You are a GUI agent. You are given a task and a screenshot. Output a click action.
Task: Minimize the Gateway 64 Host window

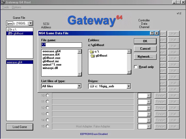coord(174,2)
